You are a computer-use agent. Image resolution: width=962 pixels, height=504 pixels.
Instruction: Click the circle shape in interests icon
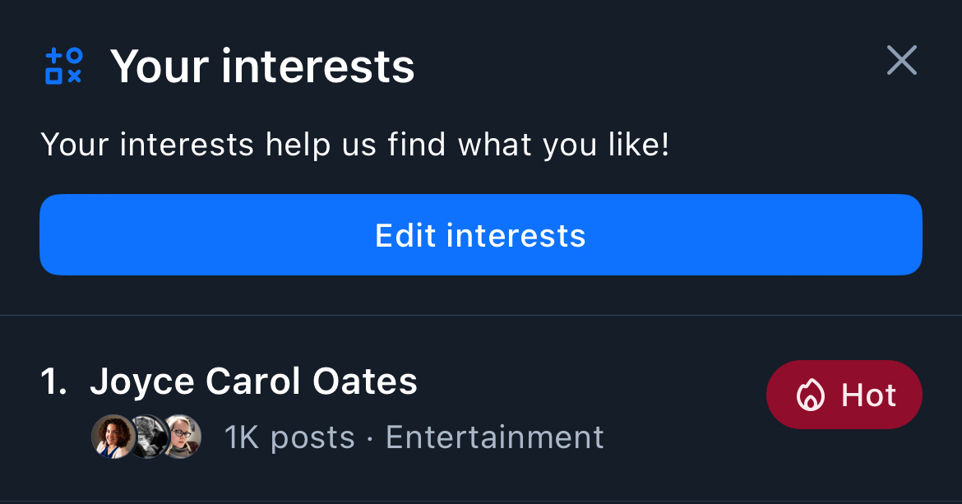74,56
